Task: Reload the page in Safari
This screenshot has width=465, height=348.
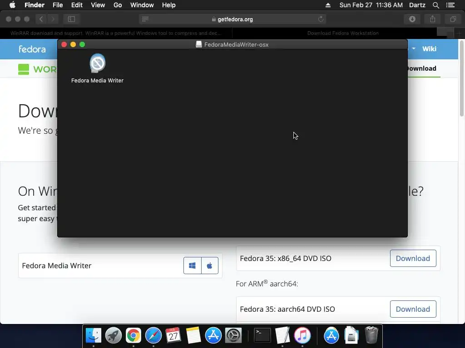Action: pos(321,19)
